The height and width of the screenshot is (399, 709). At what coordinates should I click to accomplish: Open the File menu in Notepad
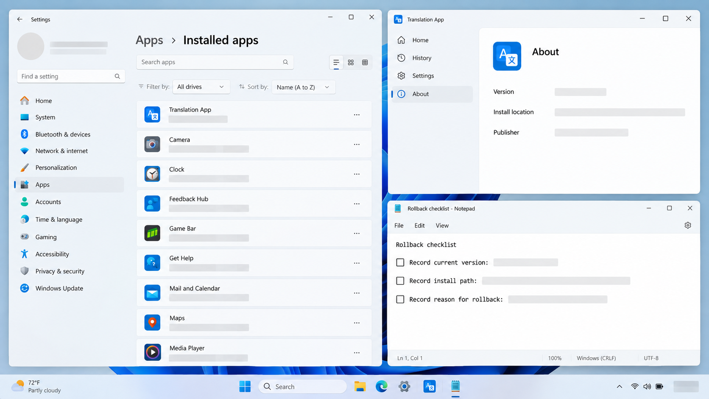399,226
